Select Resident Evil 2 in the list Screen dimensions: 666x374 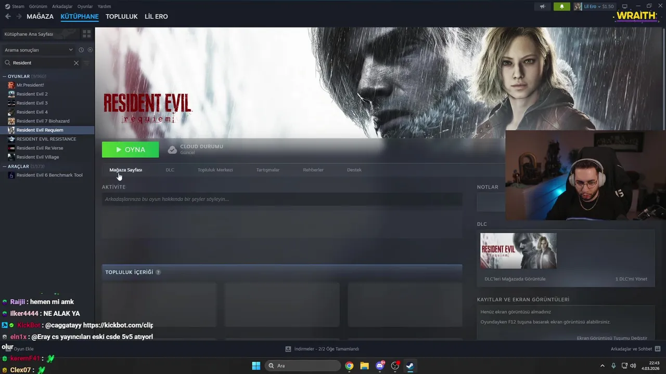coord(47,94)
